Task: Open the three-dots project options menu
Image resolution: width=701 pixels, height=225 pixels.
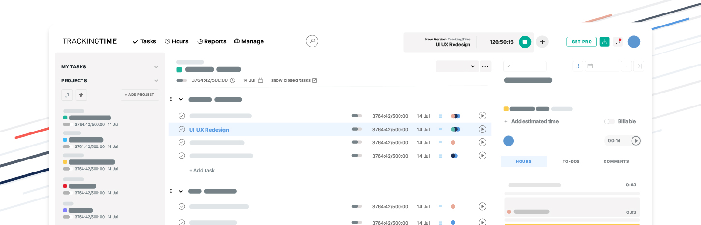Action: coord(485,66)
